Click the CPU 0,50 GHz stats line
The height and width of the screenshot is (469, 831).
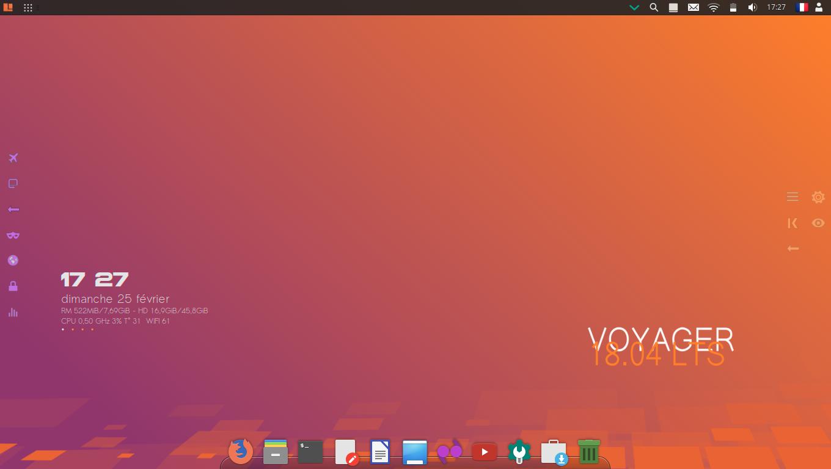tap(115, 321)
